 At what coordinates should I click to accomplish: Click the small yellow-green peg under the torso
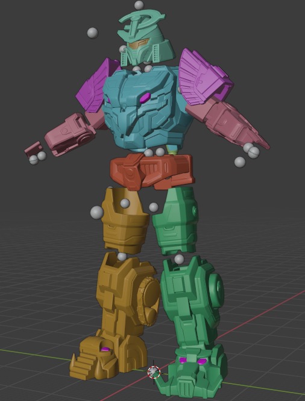[x=171, y=150]
